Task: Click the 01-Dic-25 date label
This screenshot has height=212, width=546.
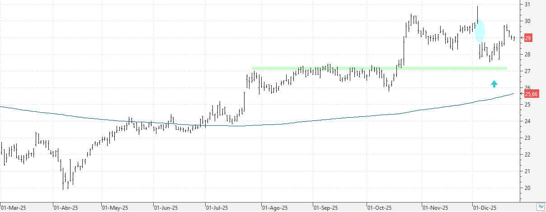Action: click(485, 208)
